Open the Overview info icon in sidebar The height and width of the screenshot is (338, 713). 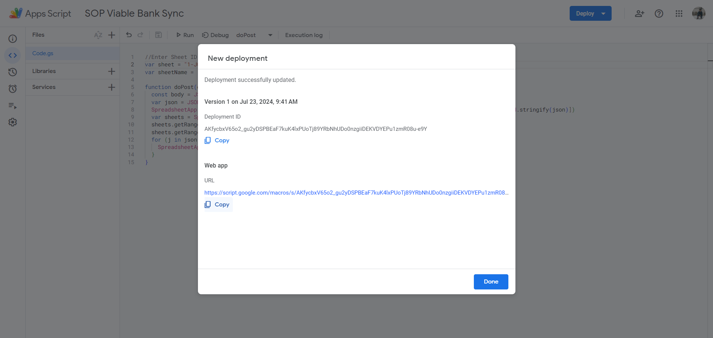coord(13,39)
